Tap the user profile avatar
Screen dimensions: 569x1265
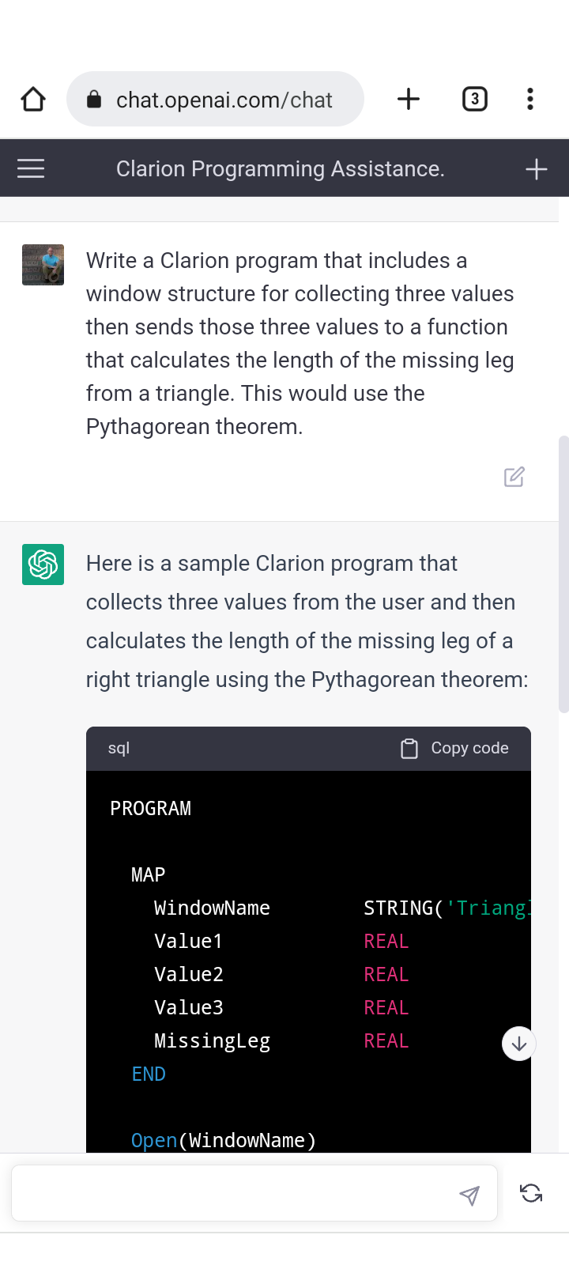(x=43, y=265)
